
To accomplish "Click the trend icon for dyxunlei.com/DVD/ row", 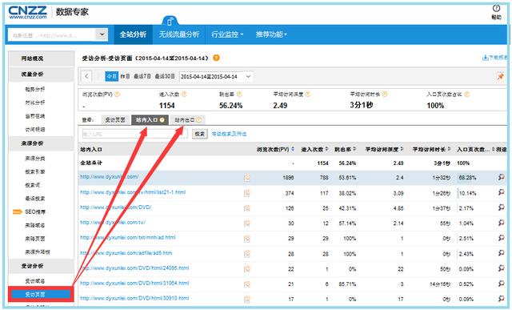I will point(247,208).
